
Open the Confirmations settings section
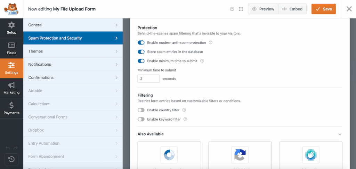73,78
